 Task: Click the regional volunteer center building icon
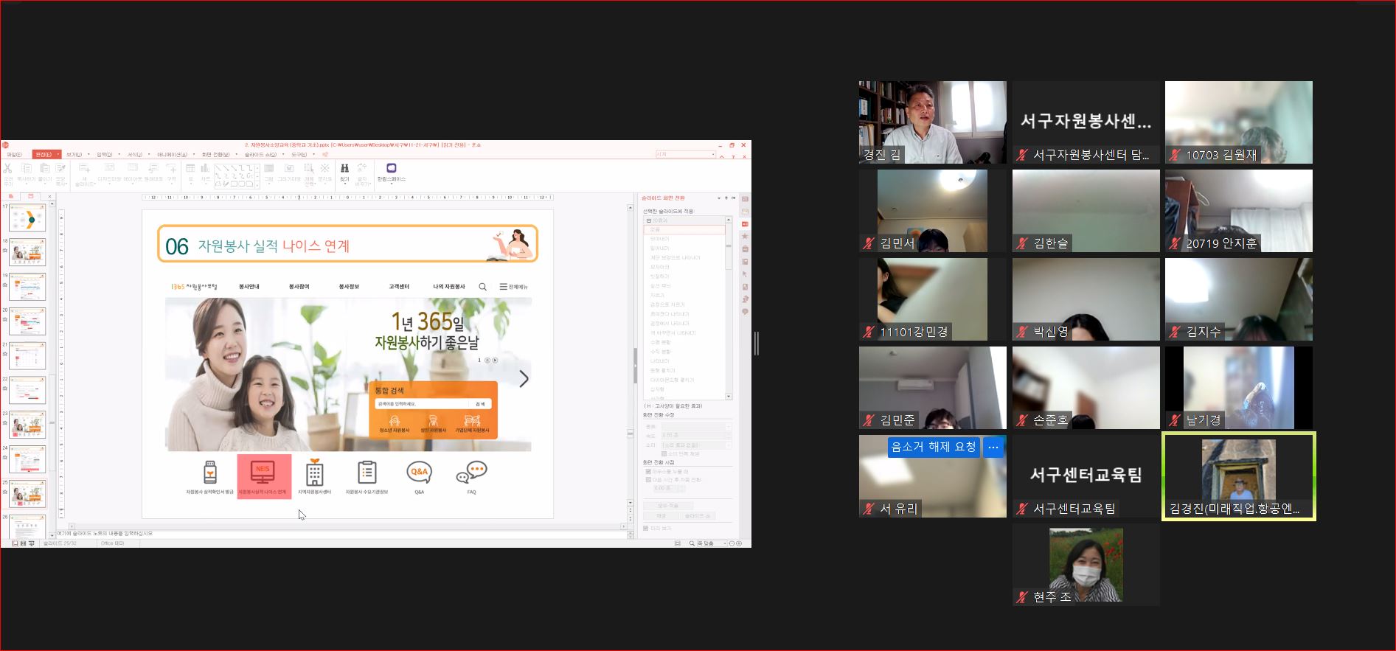pyautogui.click(x=315, y=471)
